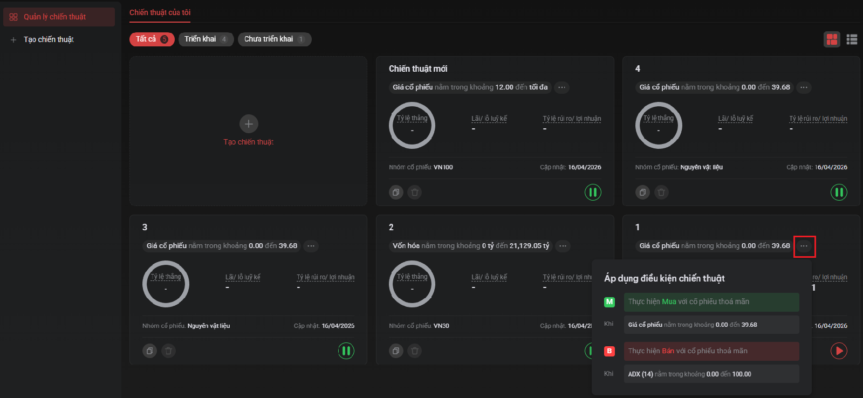Switch to list view layout
Screen dimensions: 863x398
pos(852,39)
